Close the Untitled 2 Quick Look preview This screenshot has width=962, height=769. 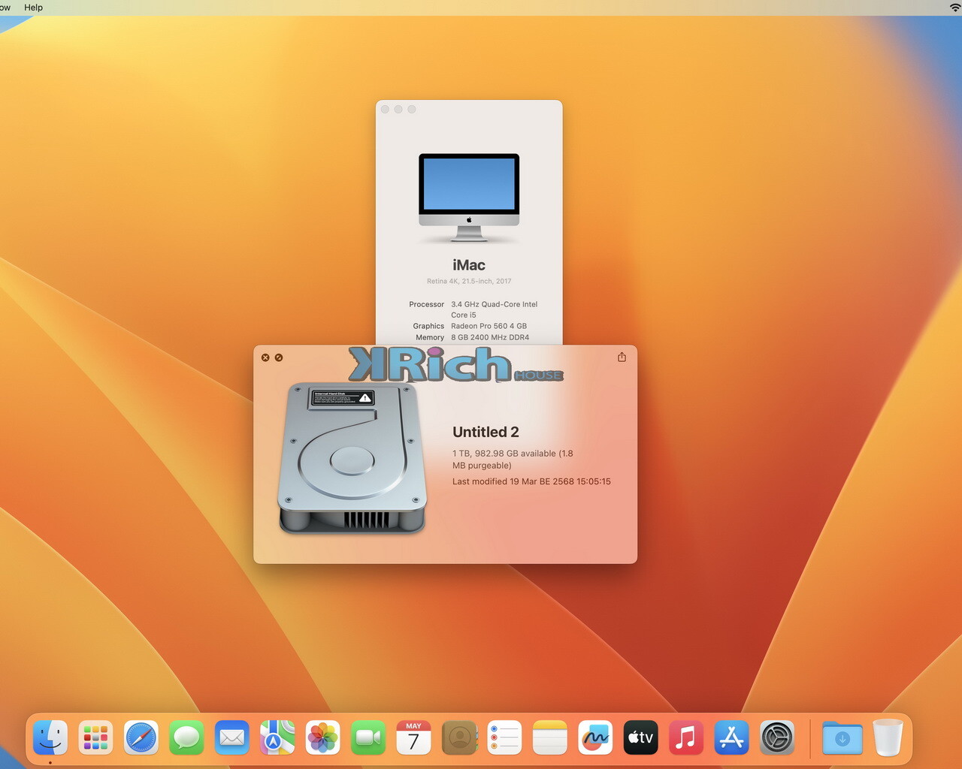(265, 357)
